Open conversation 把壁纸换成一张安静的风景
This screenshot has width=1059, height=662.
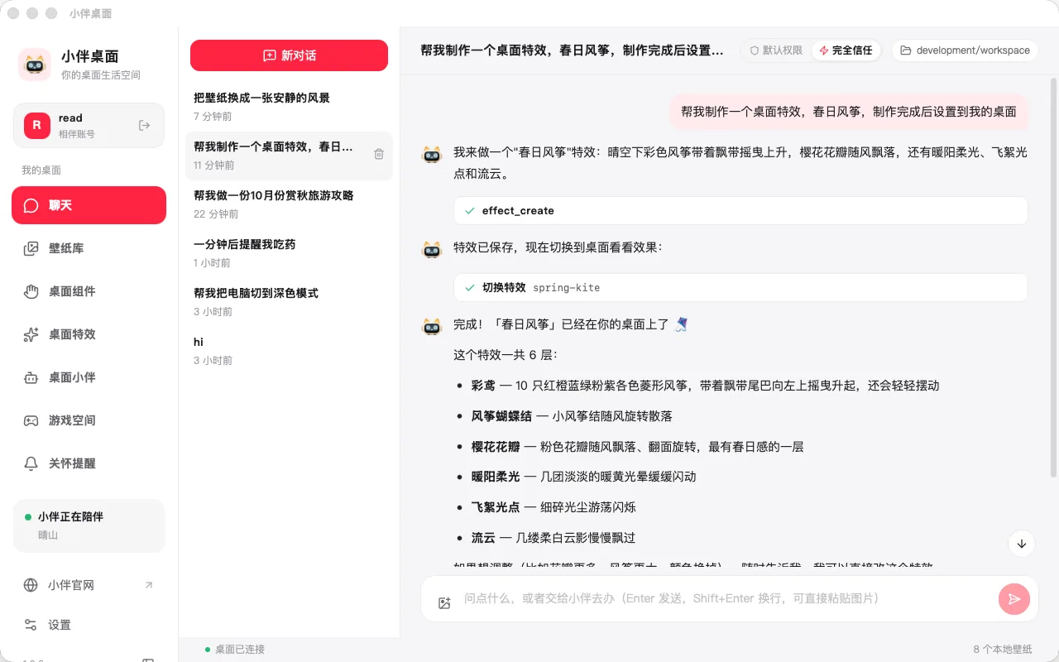[x=289, y=107]
